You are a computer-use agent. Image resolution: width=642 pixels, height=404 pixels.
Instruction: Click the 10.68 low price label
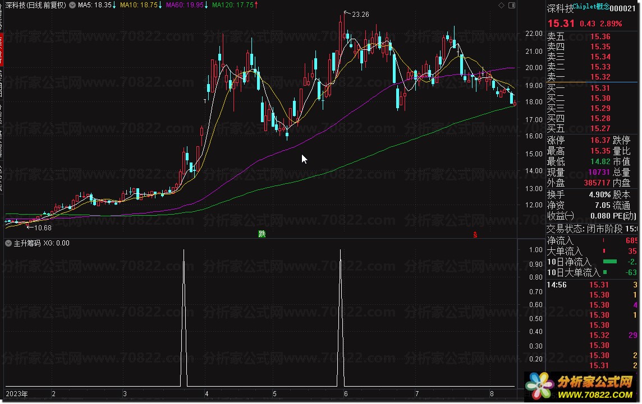tap(43, 227)
